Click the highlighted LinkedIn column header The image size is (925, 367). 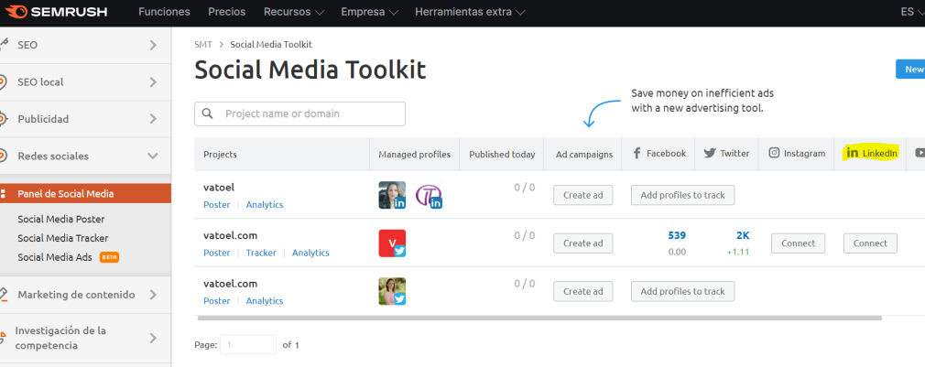(x=871, y=153)
